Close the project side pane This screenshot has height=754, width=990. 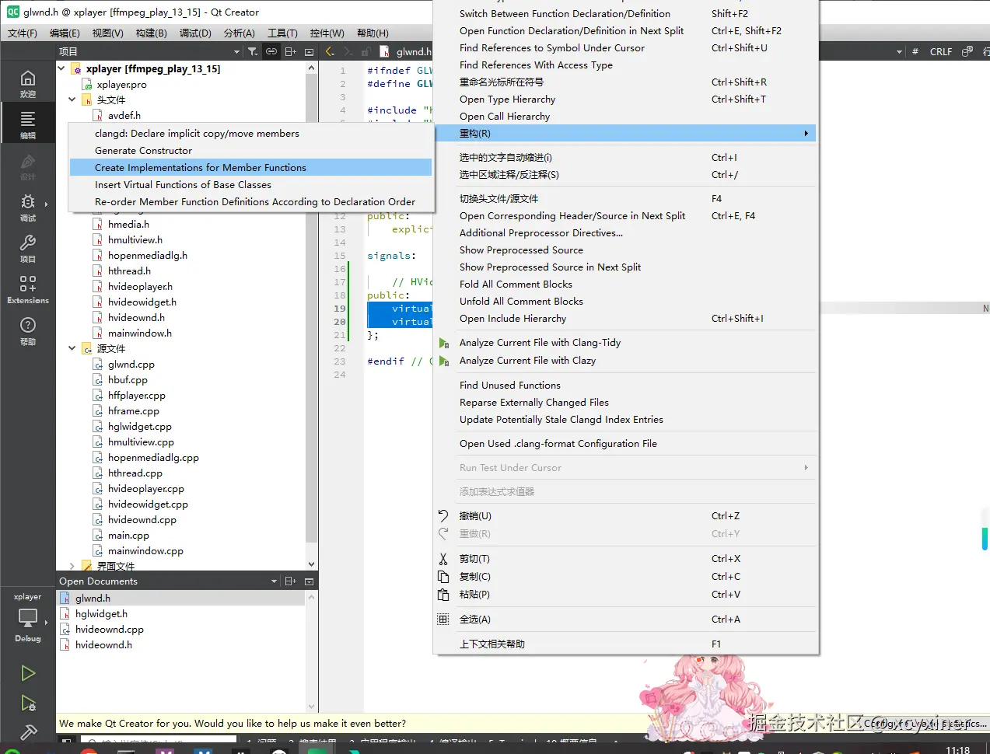[x=309, y=51]
